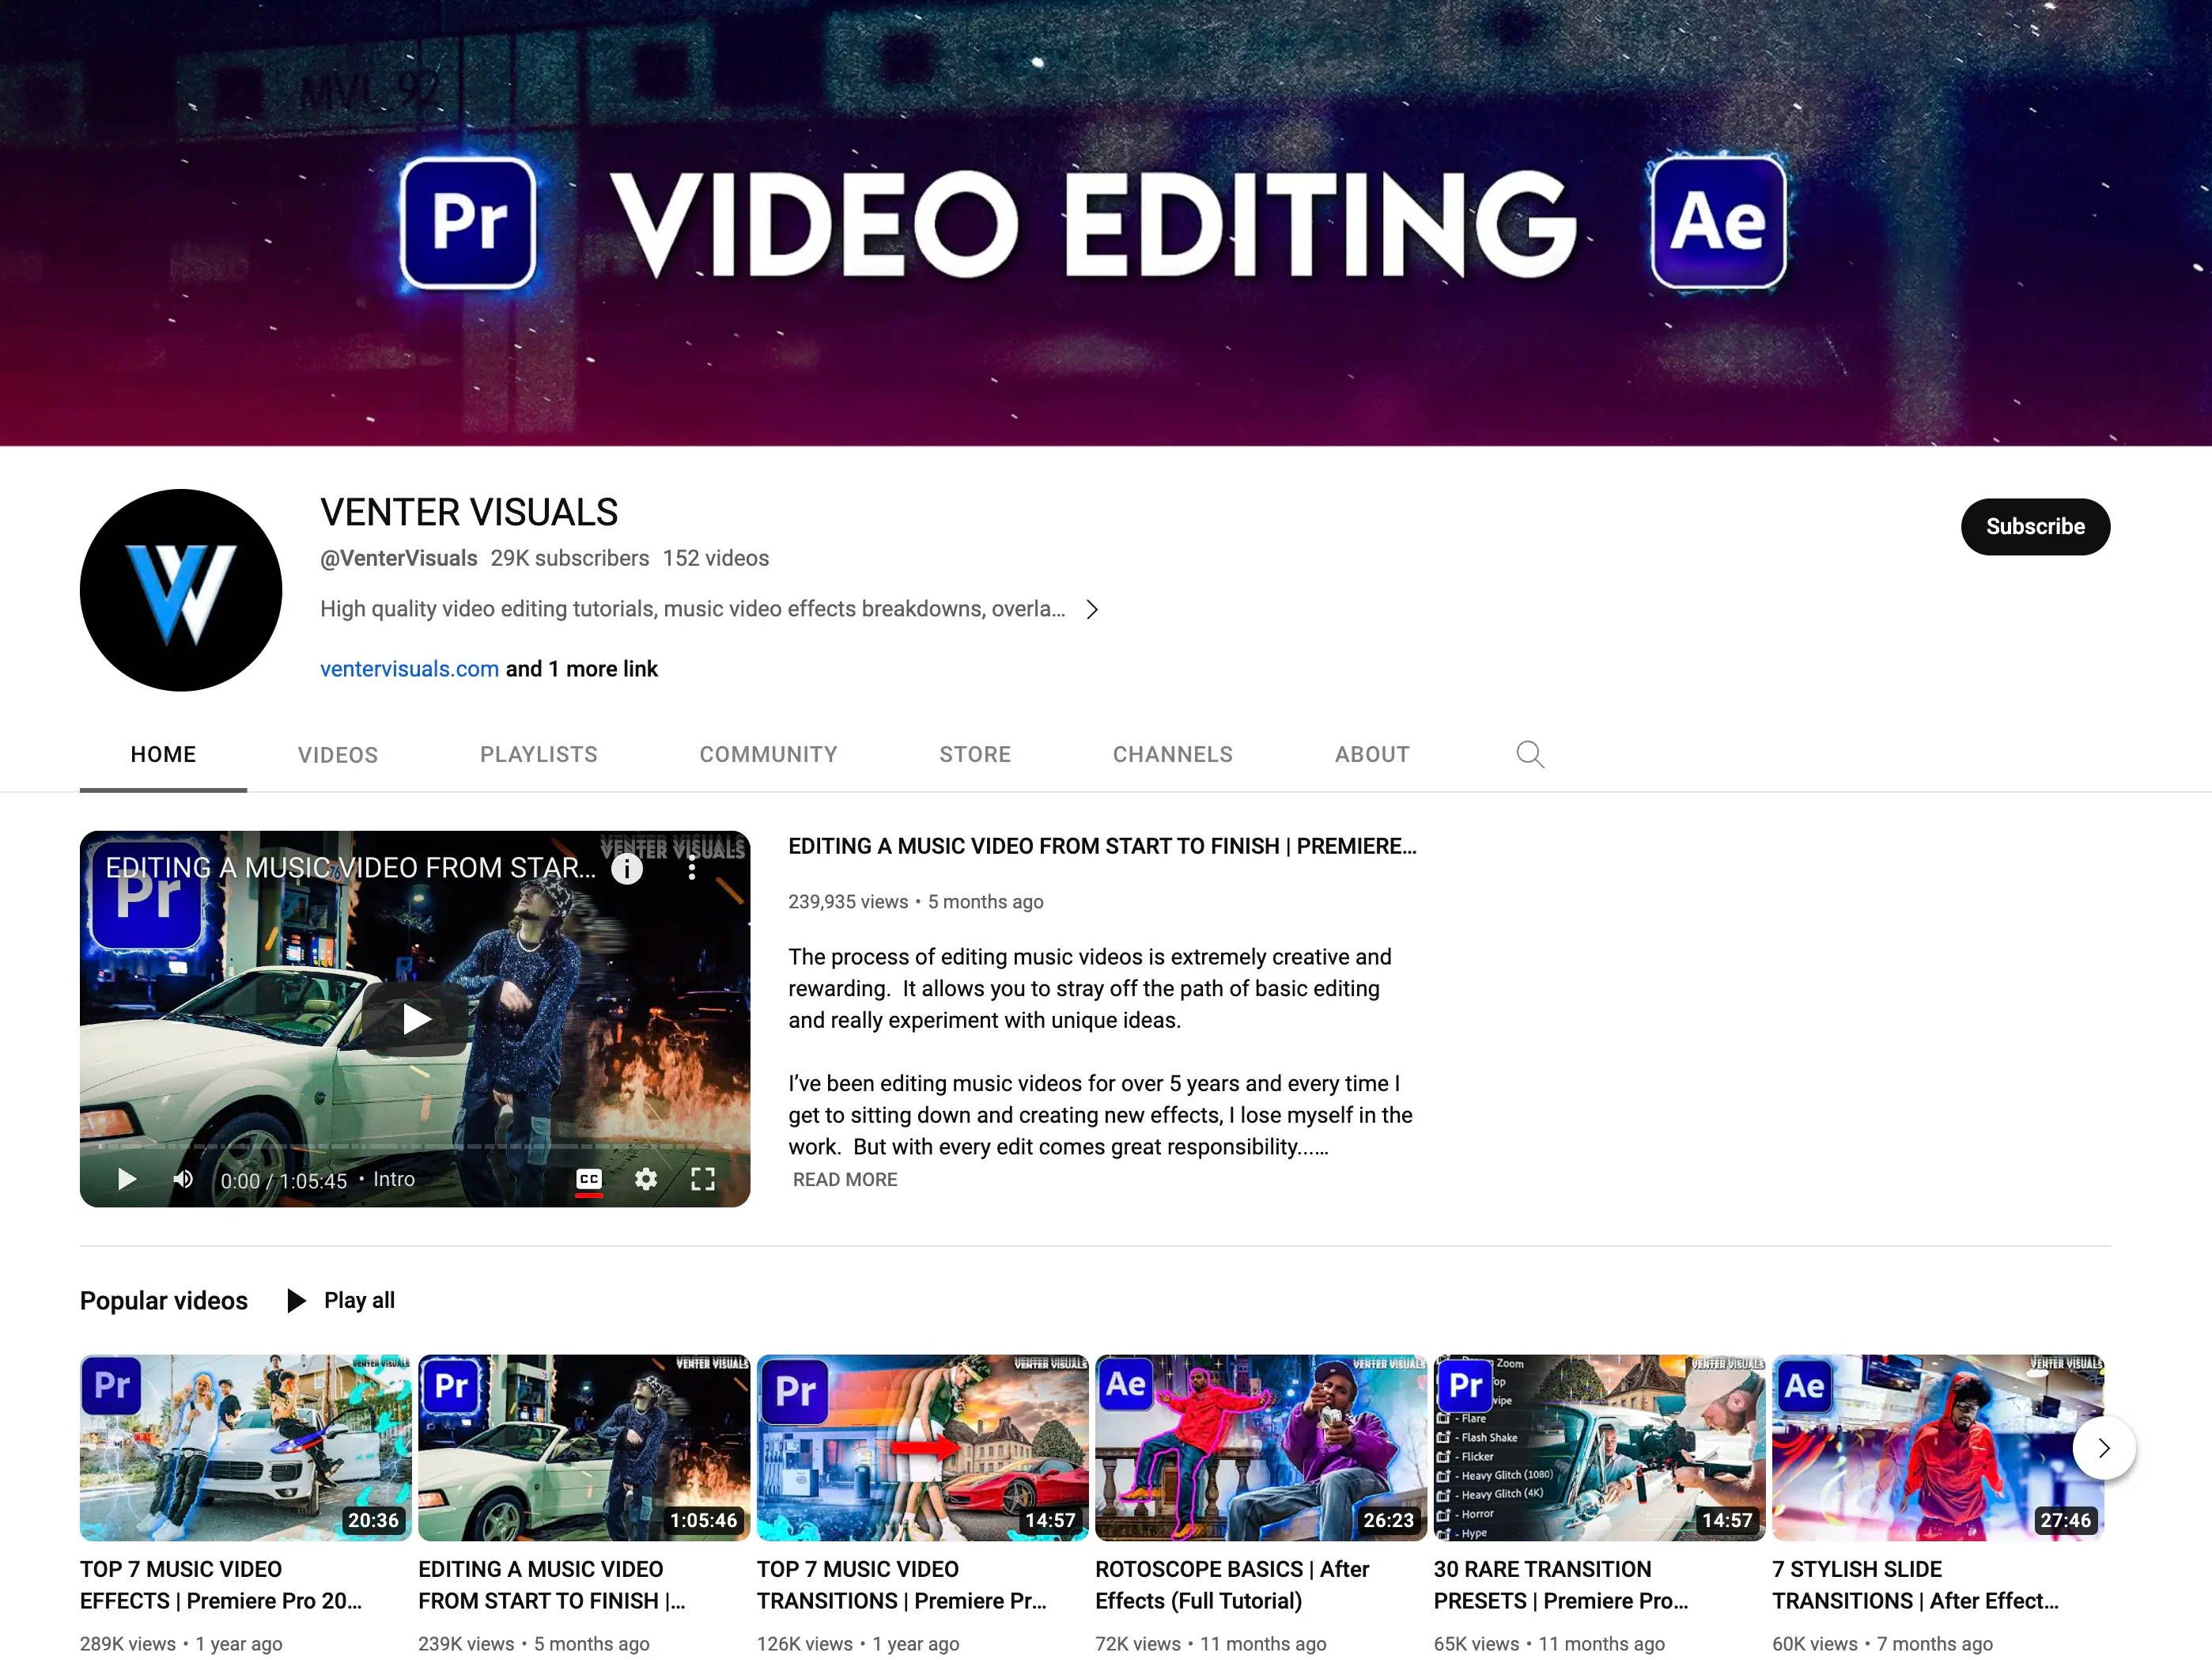Subscribe to VENTER VISUALS channel

click(x=2035, y=526)
